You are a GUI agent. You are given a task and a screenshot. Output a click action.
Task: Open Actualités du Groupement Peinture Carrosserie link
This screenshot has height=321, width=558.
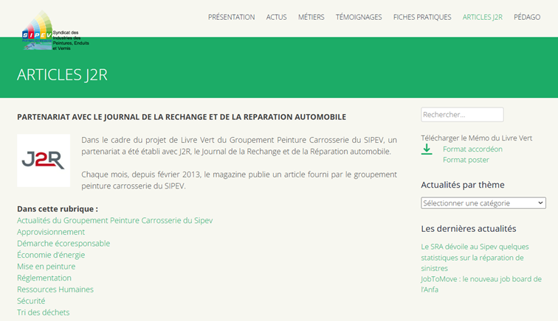point(114,221)
